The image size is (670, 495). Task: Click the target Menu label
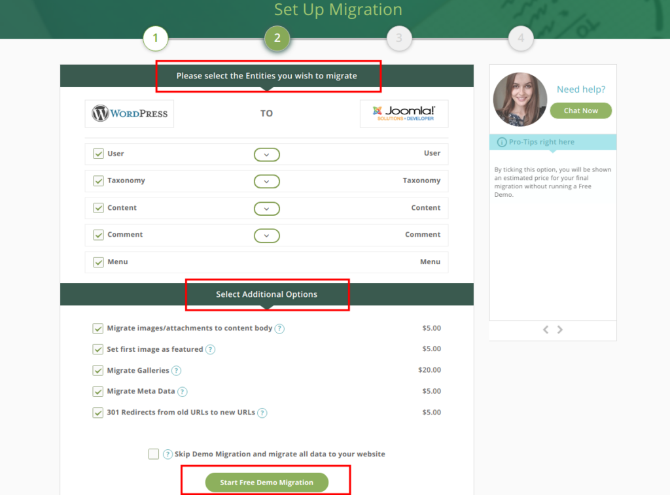(430, 262)
